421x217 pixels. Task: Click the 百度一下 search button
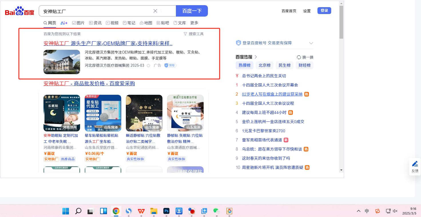(192, 11)
